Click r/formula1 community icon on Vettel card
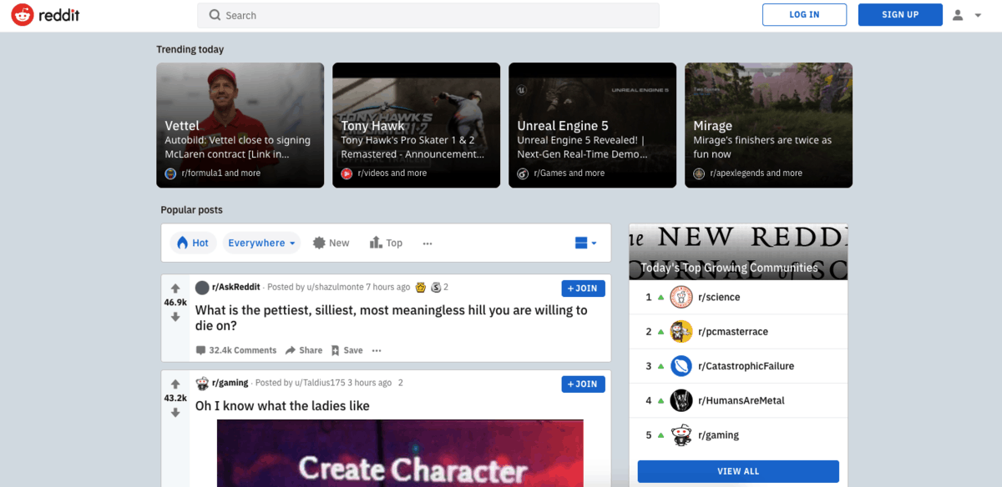The height and width of the screenshot is (487, 1002). click(x=170, y=173)
